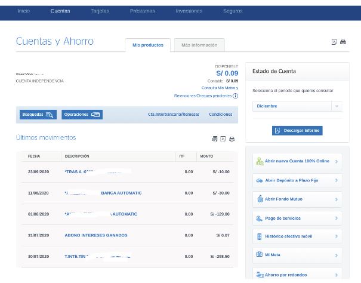Export Últimos movimientos to spreadsheet icon

coord(214,139)
